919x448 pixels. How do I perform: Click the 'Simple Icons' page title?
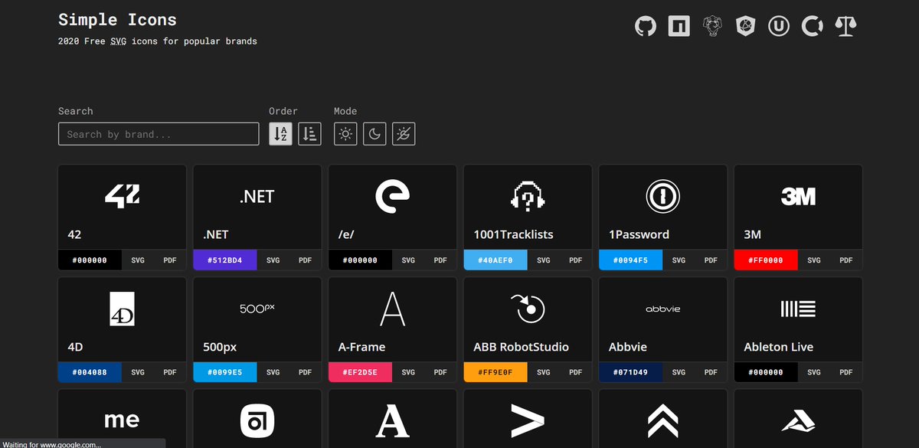click(117, 20)
